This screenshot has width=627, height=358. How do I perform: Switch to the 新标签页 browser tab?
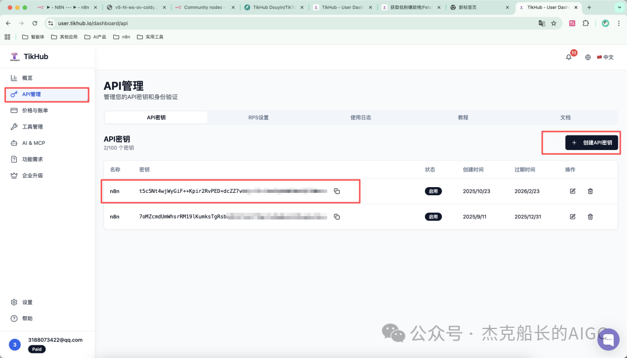pyautogui.click(x=480, y=7)
